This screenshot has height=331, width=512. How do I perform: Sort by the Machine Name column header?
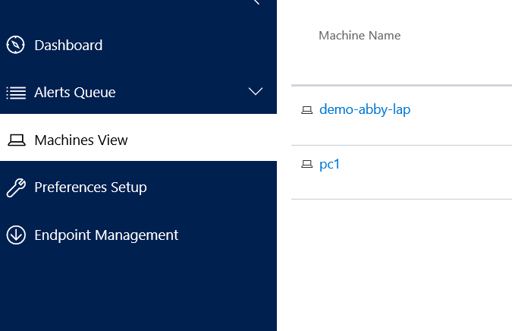(360, 36)
